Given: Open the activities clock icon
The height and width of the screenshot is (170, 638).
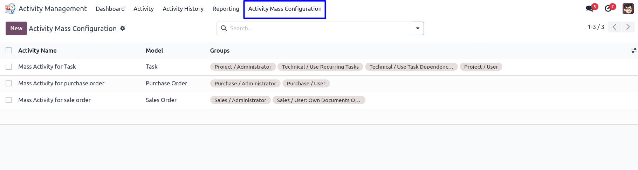Looking at the screenshot, I should pos(608,9).
